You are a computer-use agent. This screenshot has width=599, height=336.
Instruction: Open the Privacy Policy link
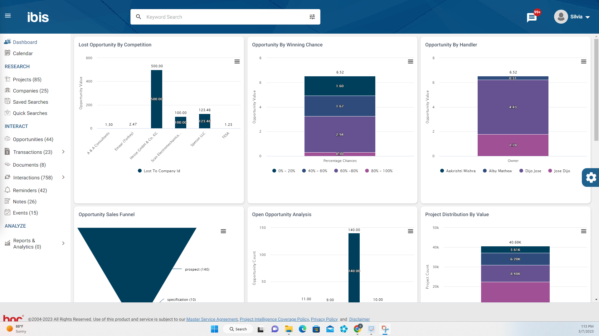pyautogui.click(x=324, y=319)
